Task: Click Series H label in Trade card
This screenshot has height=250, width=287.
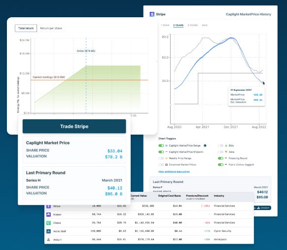Action: click(x=34, y=180)
